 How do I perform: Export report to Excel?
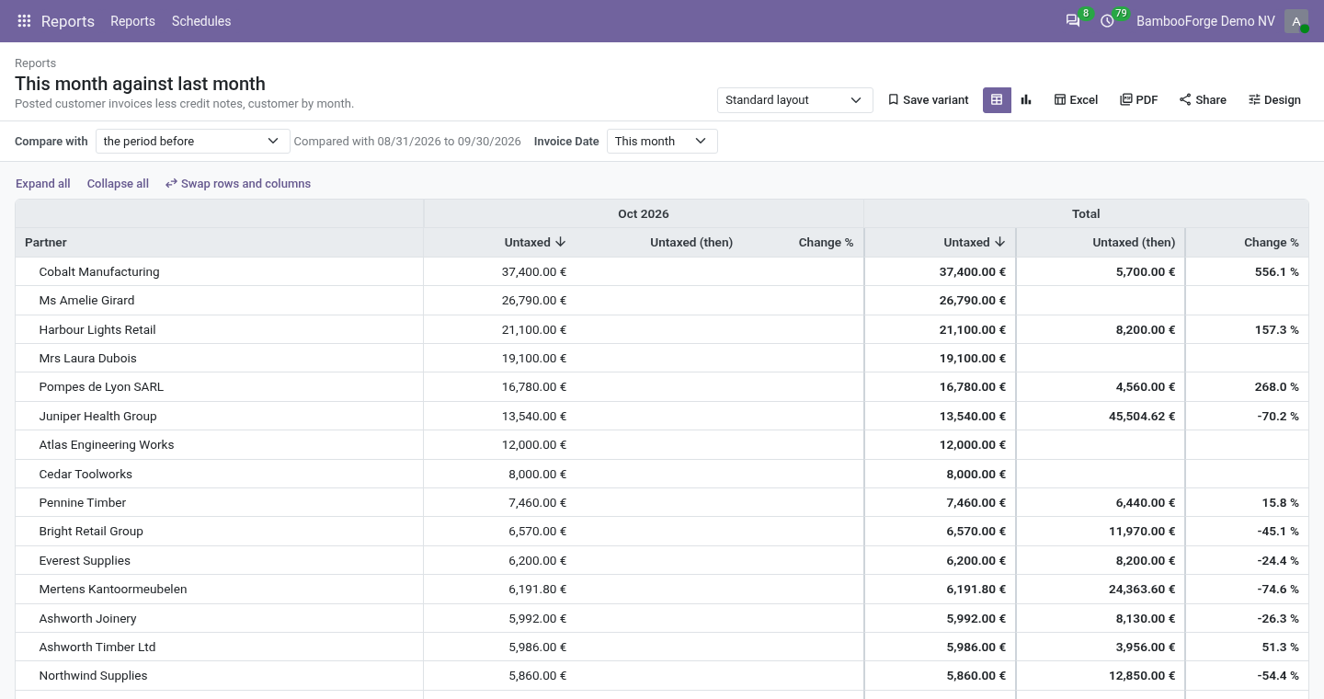coord(1076,100)
